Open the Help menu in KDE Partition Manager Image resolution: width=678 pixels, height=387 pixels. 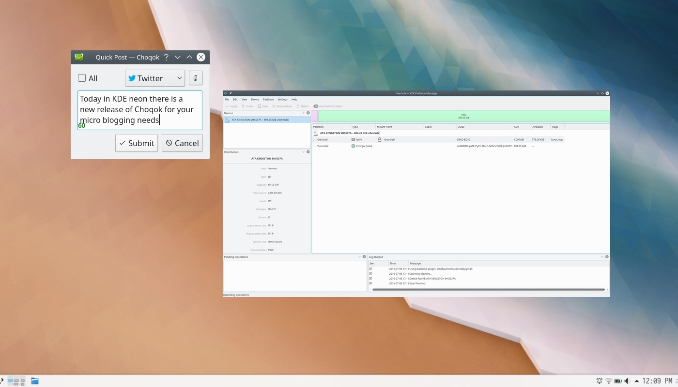pyautogui.click(x=294, y=99)
